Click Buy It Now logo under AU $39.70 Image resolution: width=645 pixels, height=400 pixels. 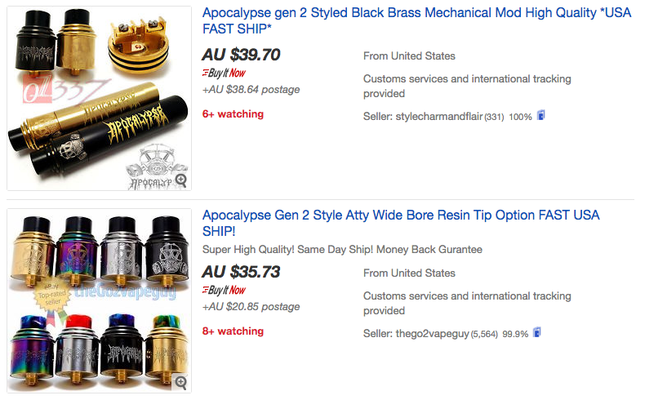(x=224, y=73)
